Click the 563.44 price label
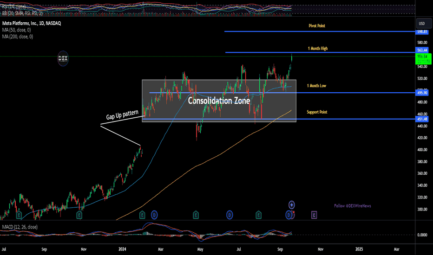Viewport: 433px width, 255px height. tap(422, 50)
